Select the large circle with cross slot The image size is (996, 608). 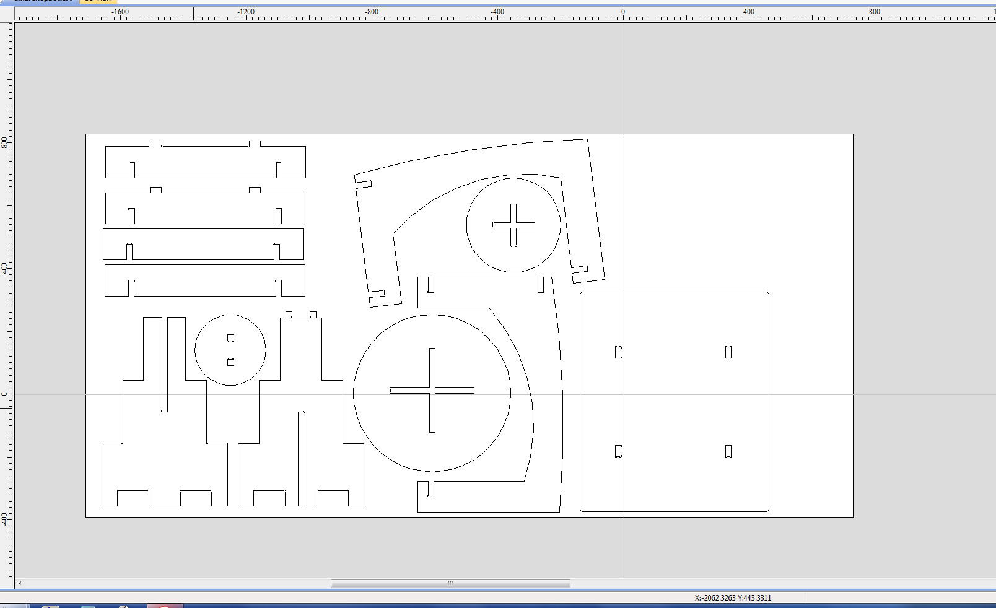click(x=432, y=393)
